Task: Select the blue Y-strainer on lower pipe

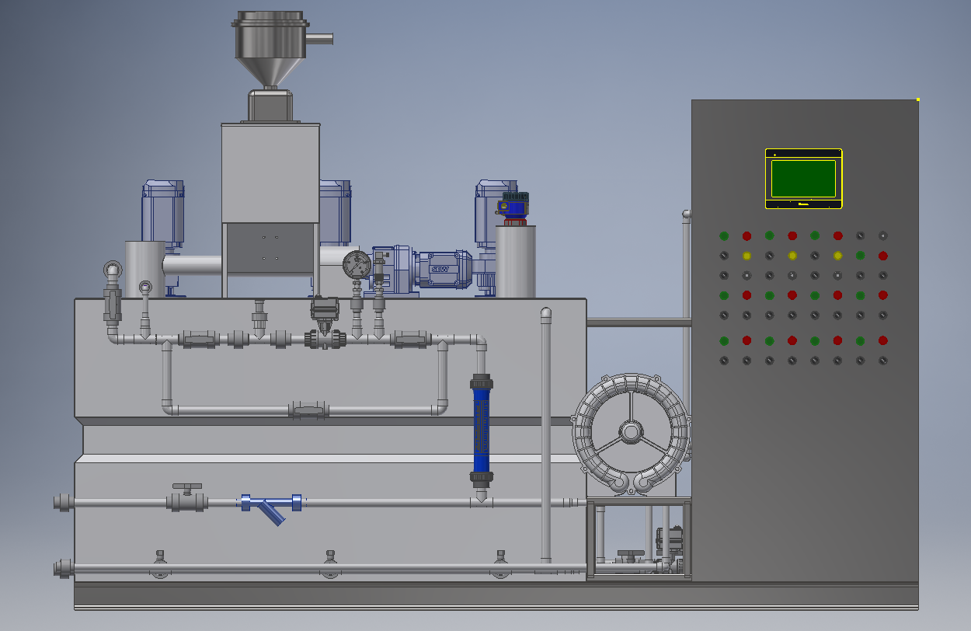Action: (271, 507)
